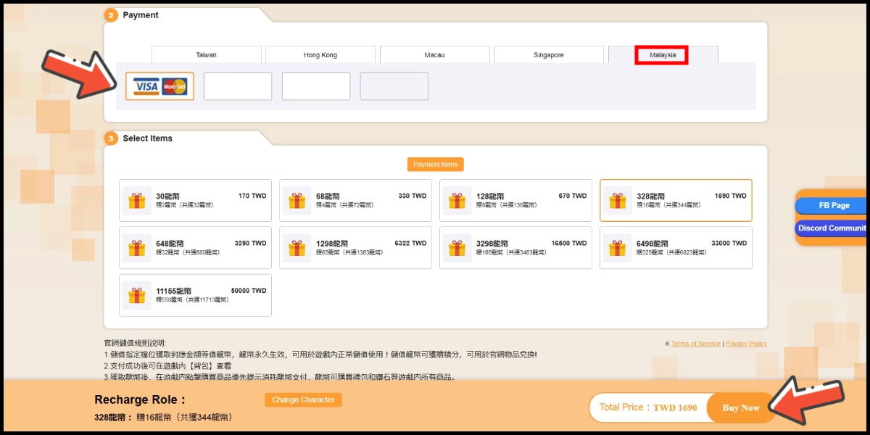Select the Visa MasterCard payment option

pos(159,86)
